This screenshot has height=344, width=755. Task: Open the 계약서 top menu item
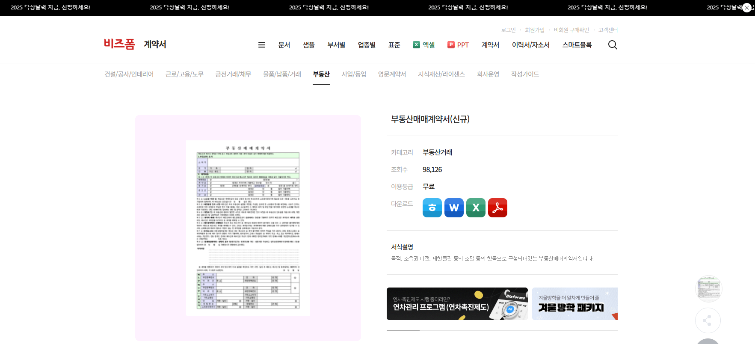[490, 45]
